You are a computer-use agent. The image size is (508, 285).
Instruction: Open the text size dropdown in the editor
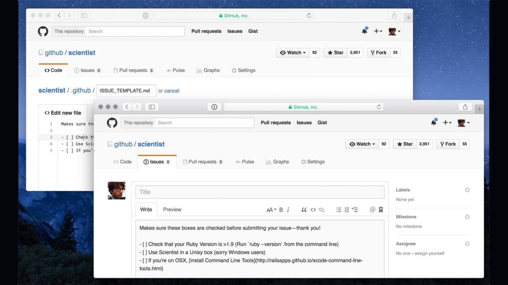coord(271,210)
